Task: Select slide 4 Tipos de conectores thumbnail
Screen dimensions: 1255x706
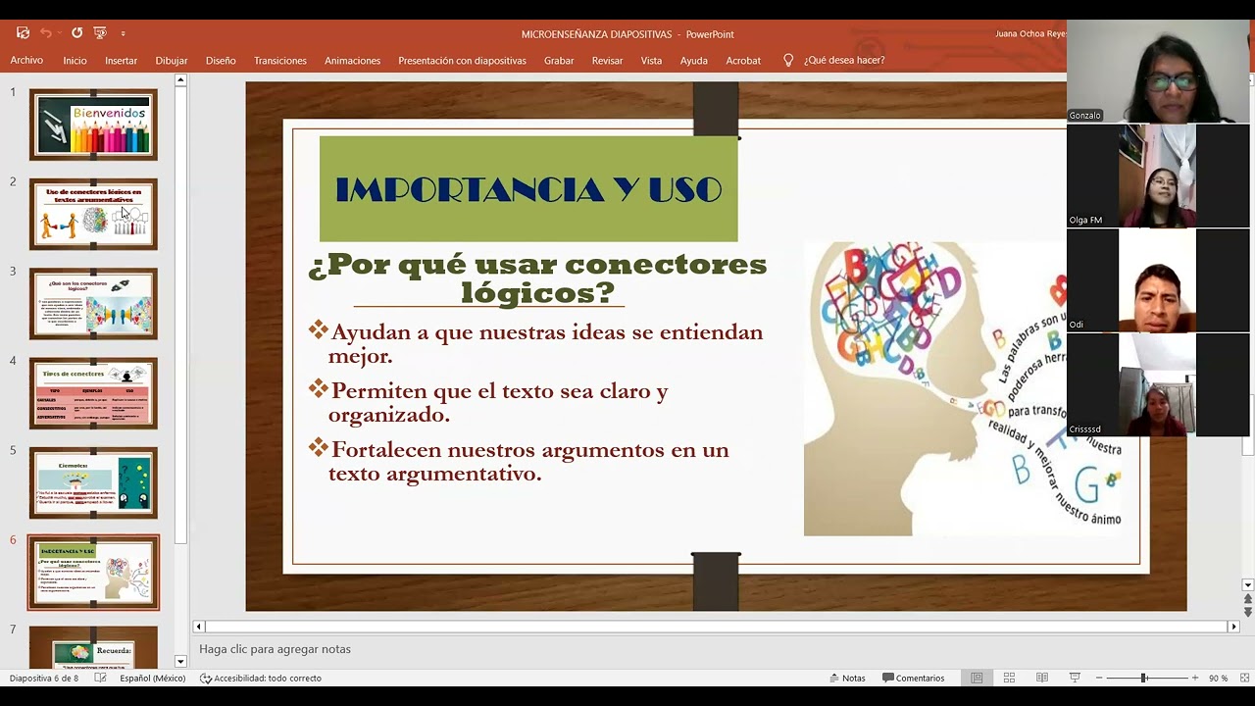Action: (93, 393)
